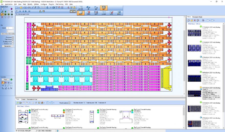
Task: Click the Verify checkmark mode button
Action: (111, 13)
